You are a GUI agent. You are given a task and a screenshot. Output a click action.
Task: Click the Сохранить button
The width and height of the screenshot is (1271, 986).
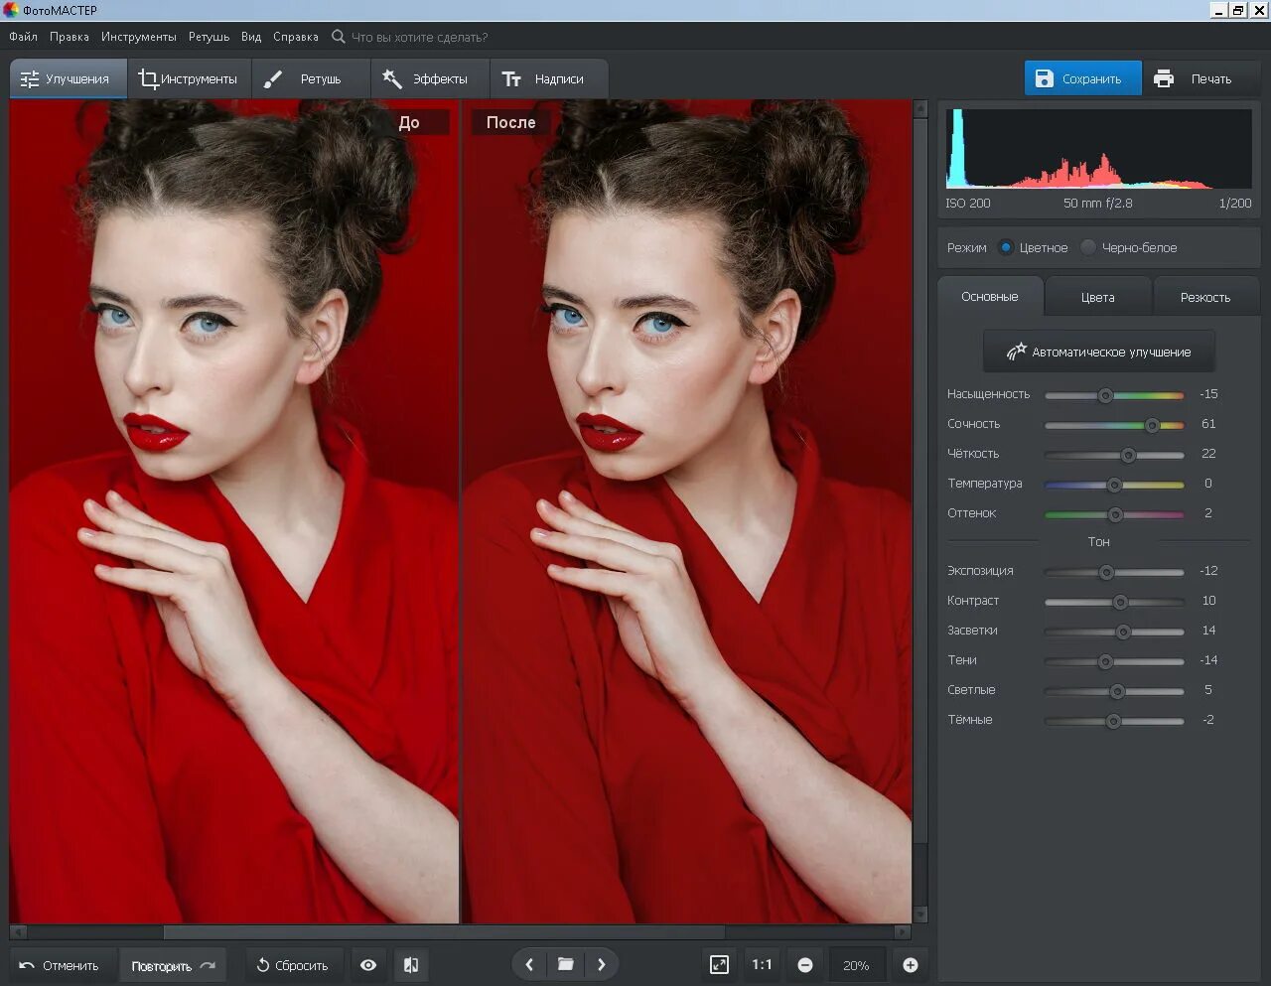[x=1081, y=78]
